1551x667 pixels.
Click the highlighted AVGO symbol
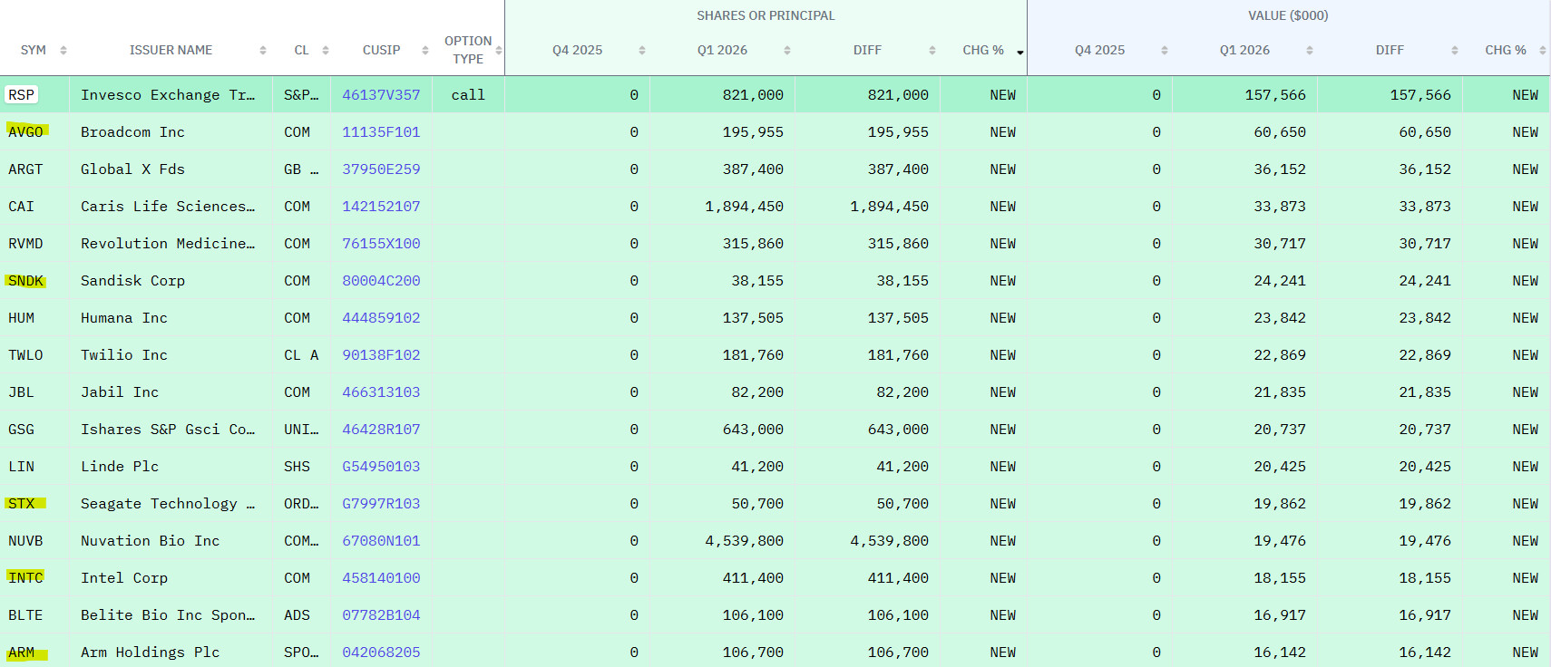pos(25,132)
